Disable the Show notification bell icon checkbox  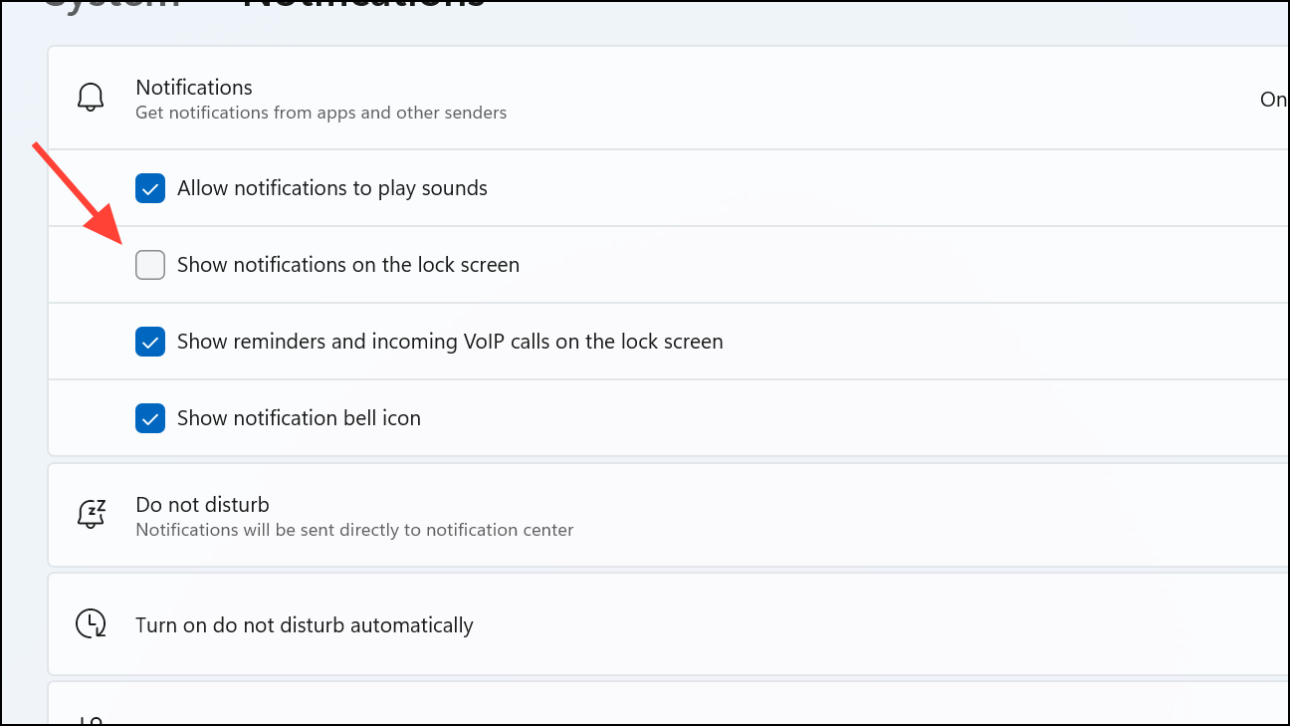(150, 418)
